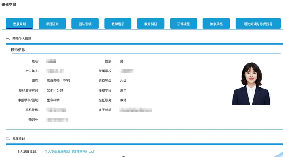Open the 教育科研 tab

click(151, 24)
